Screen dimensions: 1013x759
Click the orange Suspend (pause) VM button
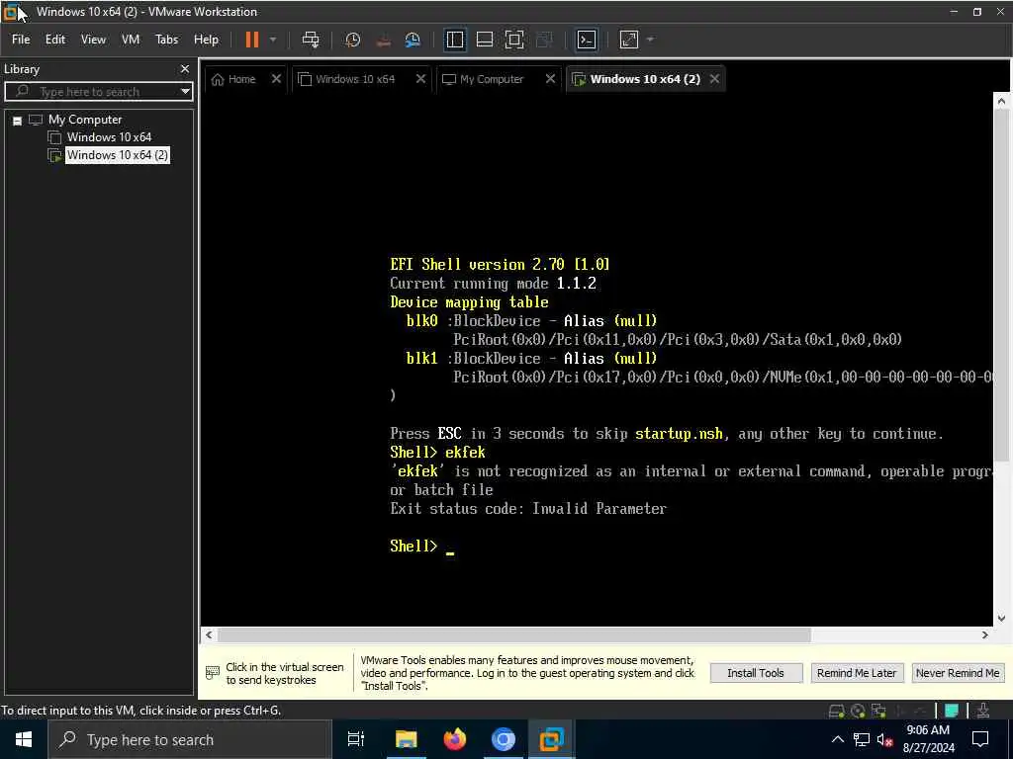click(x=251, y=40)
